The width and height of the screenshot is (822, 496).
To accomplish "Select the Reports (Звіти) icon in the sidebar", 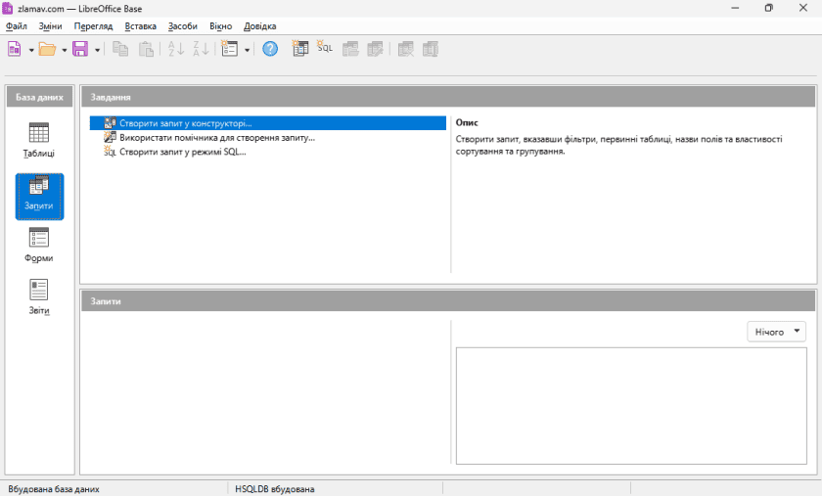I will (39, 297).
